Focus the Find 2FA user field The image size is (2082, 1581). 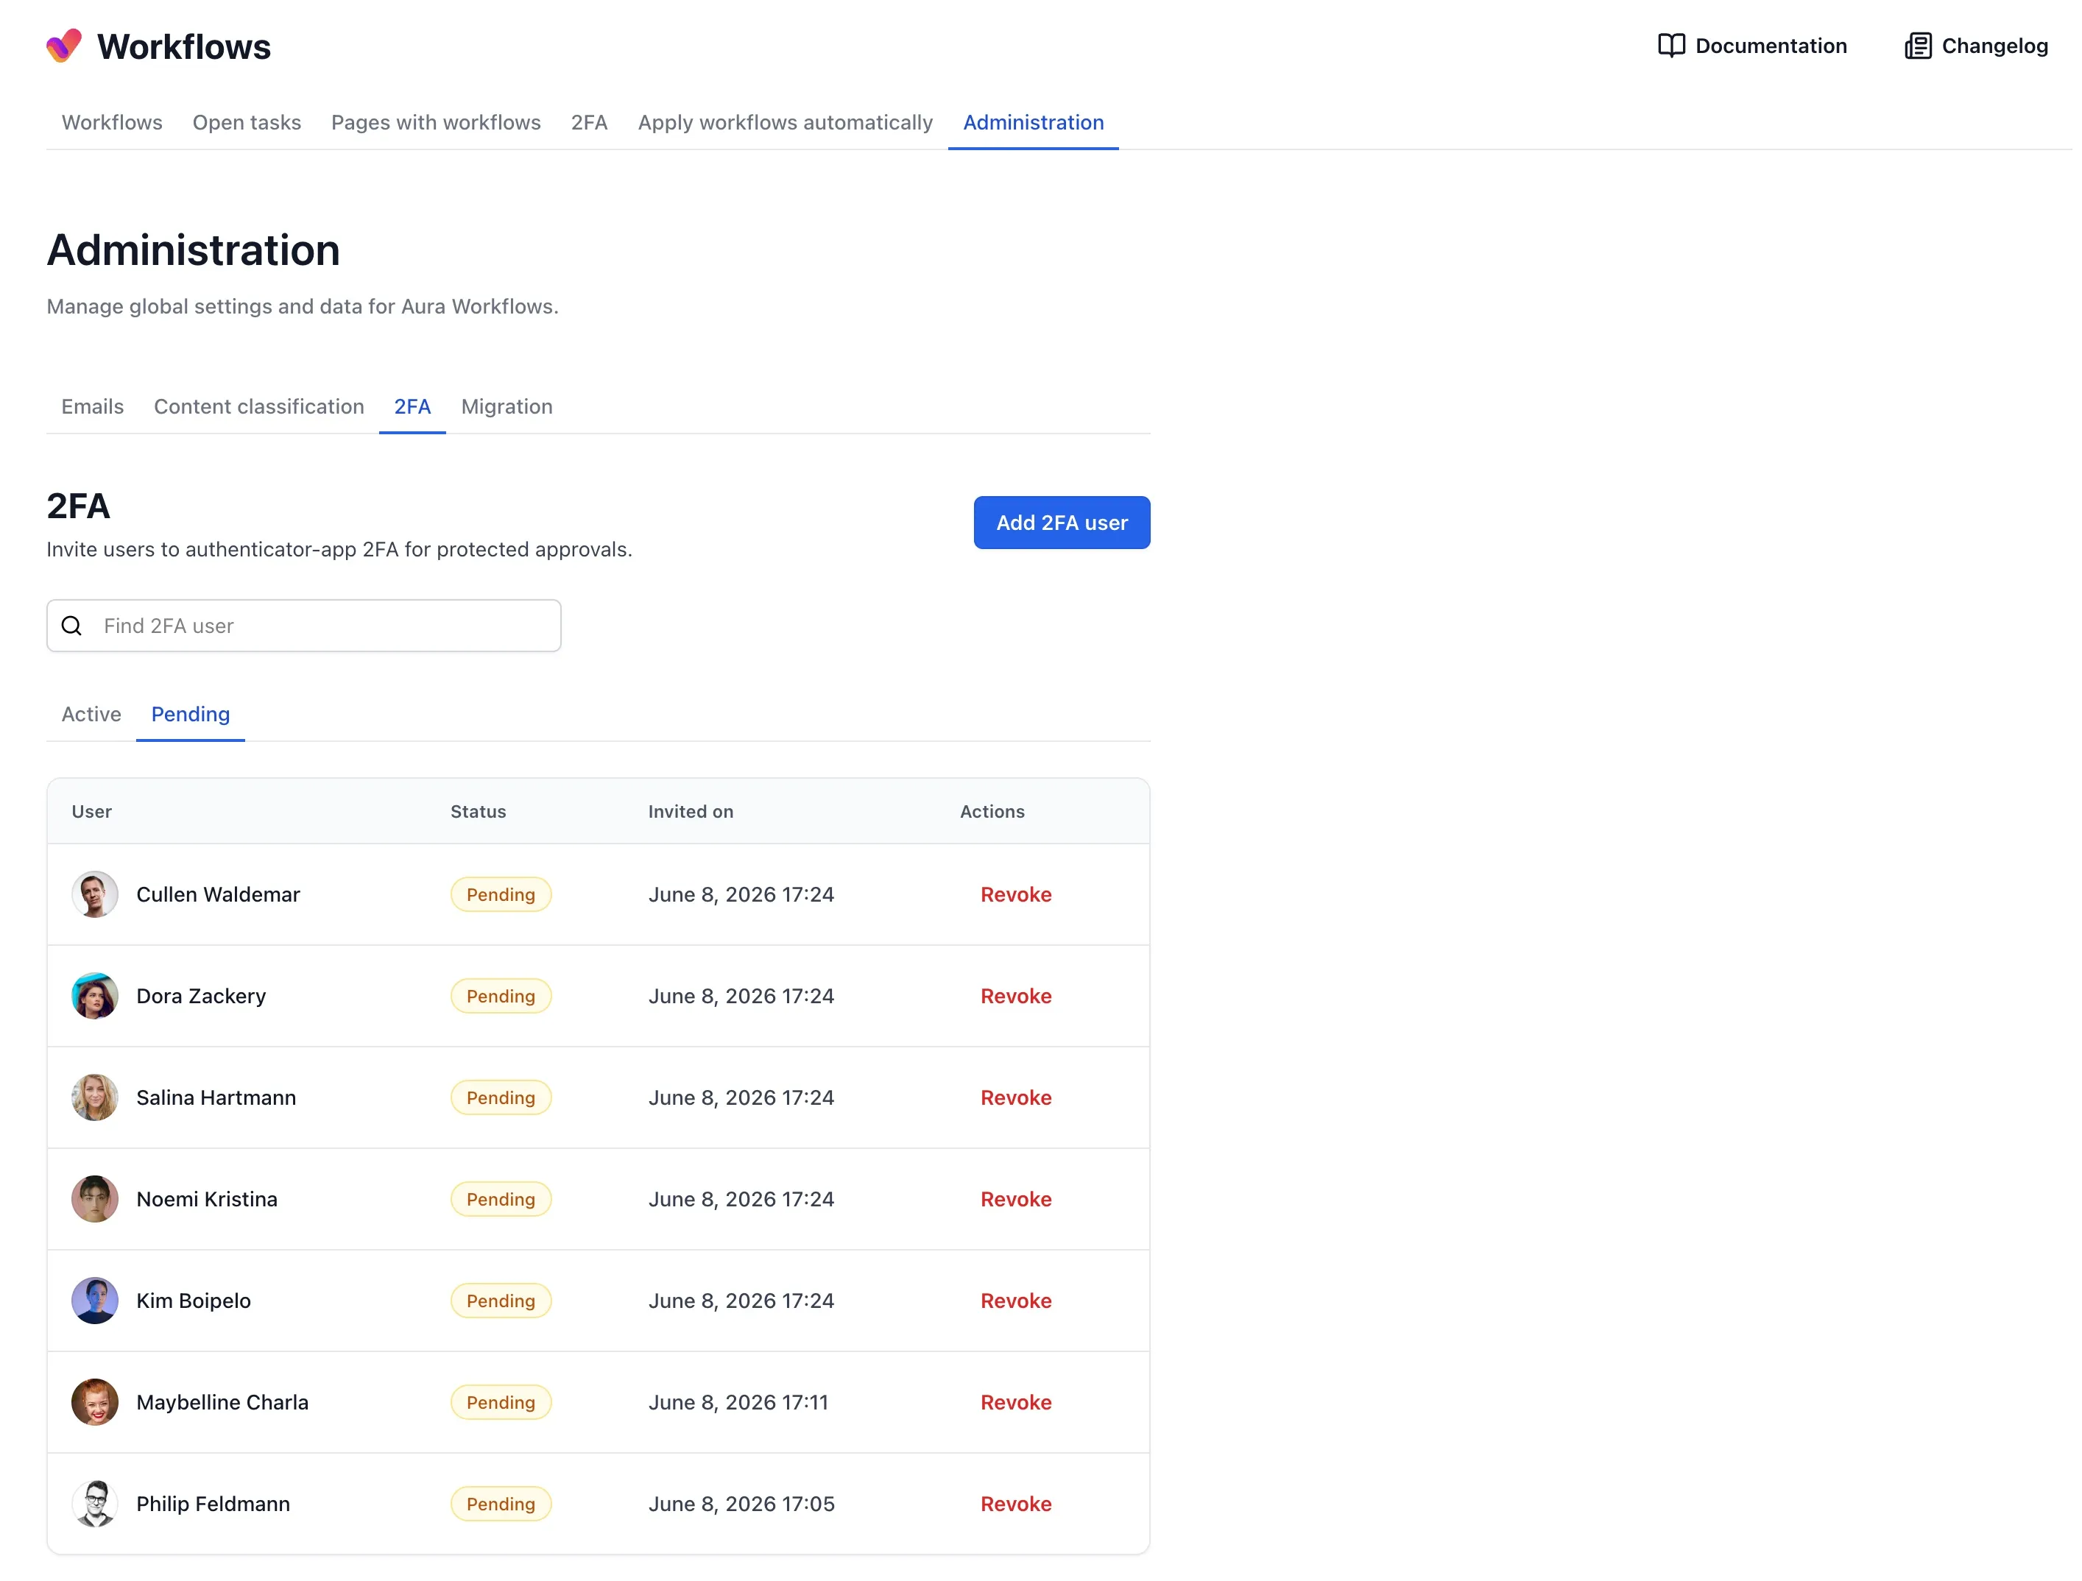(x=304, y=626)
